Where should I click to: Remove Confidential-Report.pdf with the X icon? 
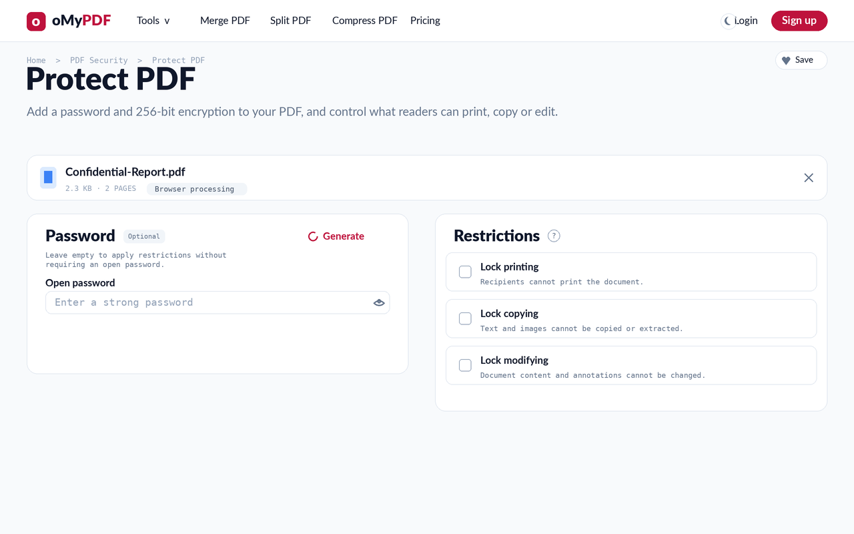pyautogui.click(x=809, y=178)
